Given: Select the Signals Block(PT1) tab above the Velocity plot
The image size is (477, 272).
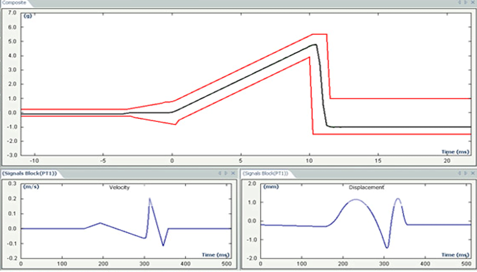Looking at the screenshot, I should tap(29, 173).
